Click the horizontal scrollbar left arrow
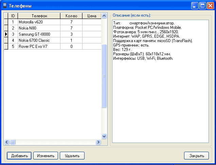 pos(7,142)
